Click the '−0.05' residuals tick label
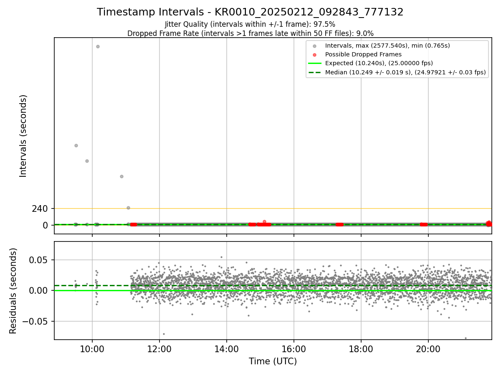This screenshot has height=376, width=501. tap(36, 322)
